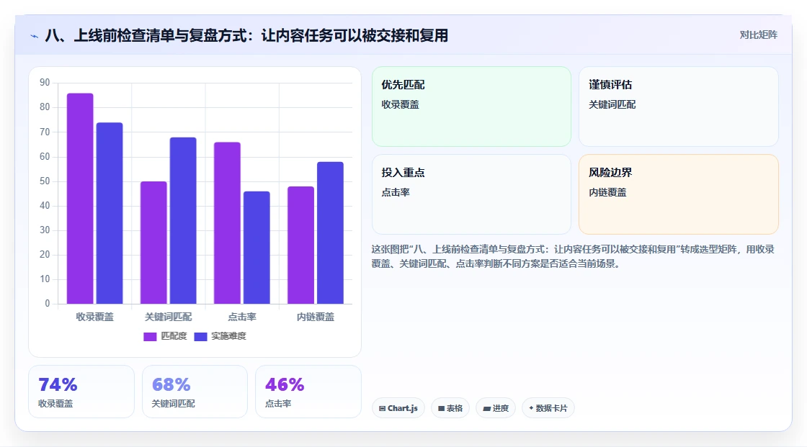Click the 数据卡片 tag icon
Viewport: 807px width, 447px height.
pyautogui.click(x=531, y=408)
